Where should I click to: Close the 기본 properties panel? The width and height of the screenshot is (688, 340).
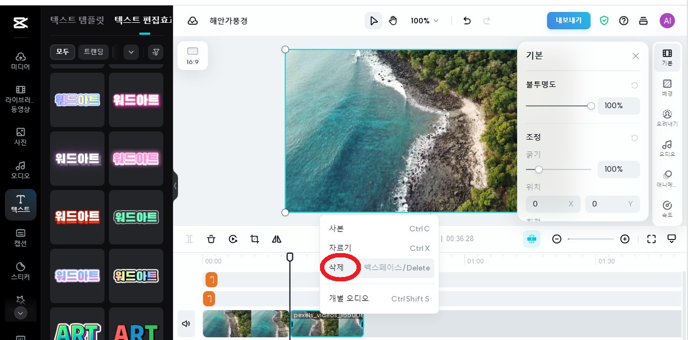tap(636, 56)
